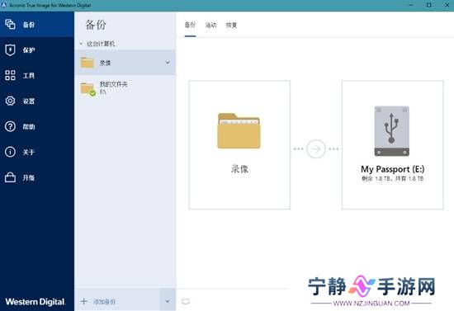This screenshot has height=311, width=454.
Task: Maximize the Acronis True Image window
Action: (x=428, y=5)
